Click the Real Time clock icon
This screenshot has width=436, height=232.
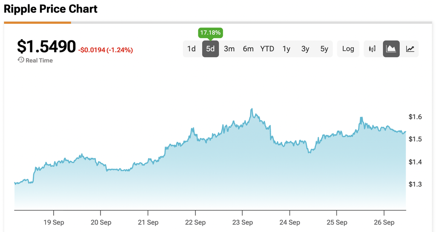pyautogui.click(x=20, y=59)
